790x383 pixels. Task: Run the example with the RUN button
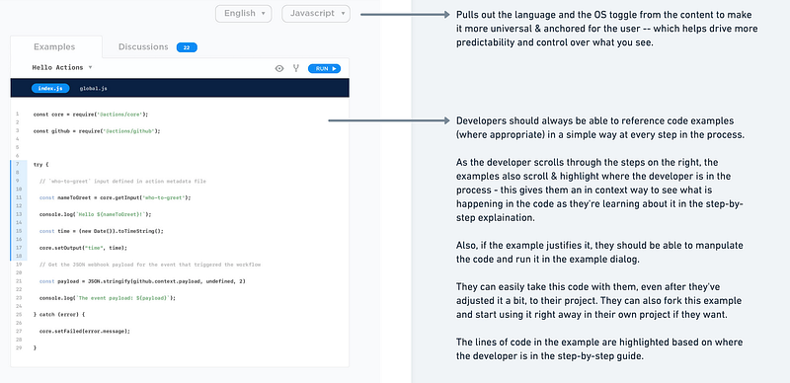pyautogui.click(x=324, y=68)
